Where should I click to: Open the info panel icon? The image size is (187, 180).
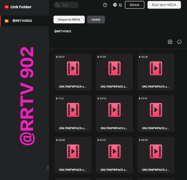click(x=179, y=42)
